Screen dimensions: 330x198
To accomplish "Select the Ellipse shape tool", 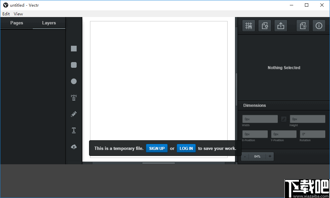I will pyautogui.click(x=74, y=81).
